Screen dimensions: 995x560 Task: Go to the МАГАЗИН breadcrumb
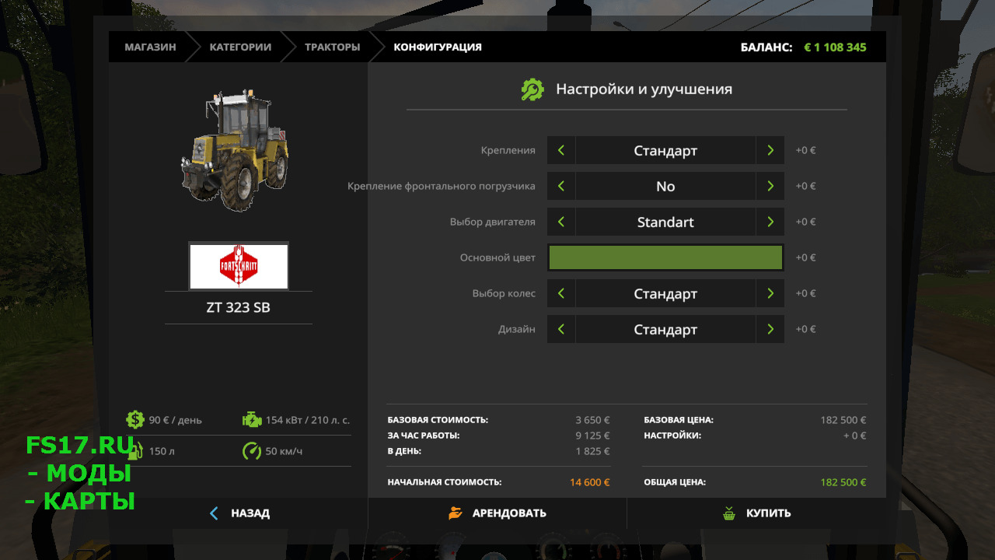150,47
